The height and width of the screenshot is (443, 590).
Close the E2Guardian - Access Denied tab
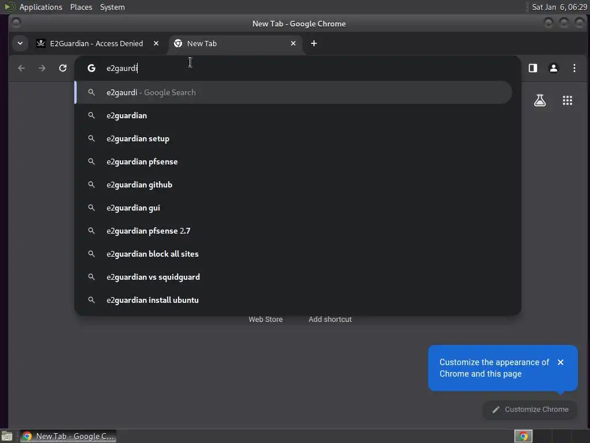(156, 43)
